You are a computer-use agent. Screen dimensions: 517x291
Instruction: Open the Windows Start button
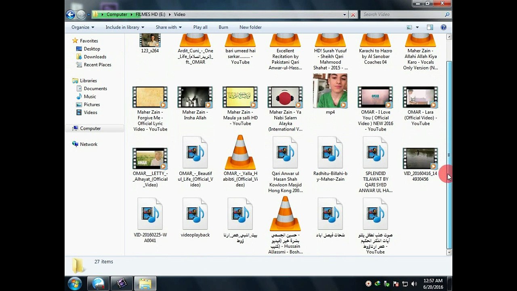click(75, 283)
